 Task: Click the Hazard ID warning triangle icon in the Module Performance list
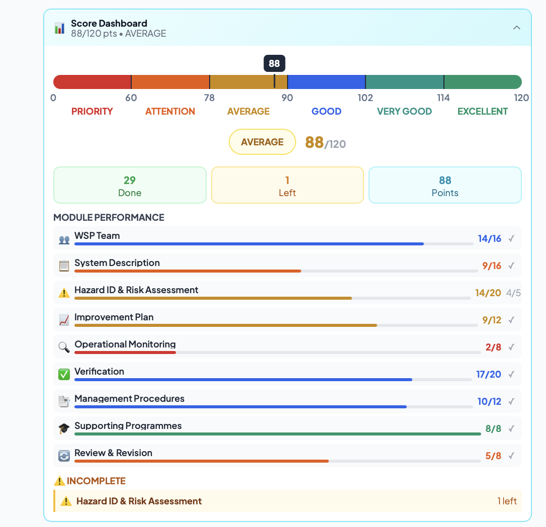coord(64,293)
